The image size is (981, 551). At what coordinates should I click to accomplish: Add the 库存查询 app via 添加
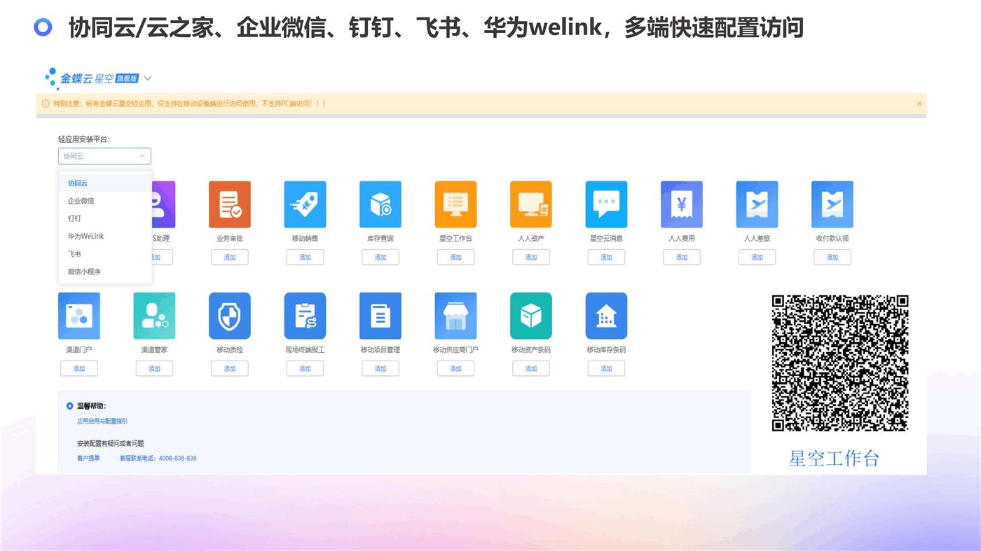pos(380,257)
